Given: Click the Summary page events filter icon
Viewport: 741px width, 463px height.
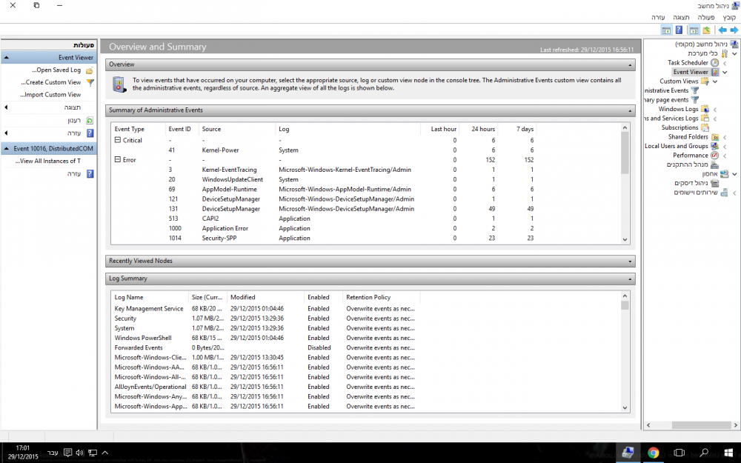Looking at the screenshot, I should [695, 100].
